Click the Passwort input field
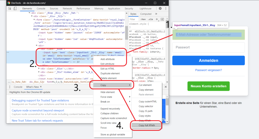The width and height of the screenshot is (259, 139). click(208, 47)
